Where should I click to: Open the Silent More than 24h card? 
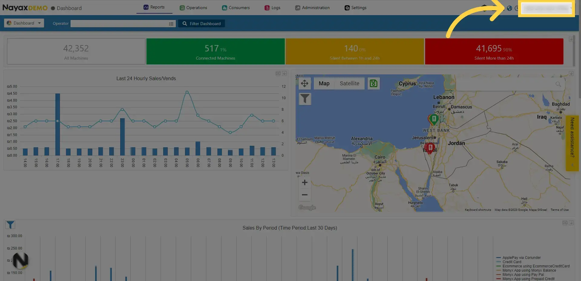click(494, 51)
